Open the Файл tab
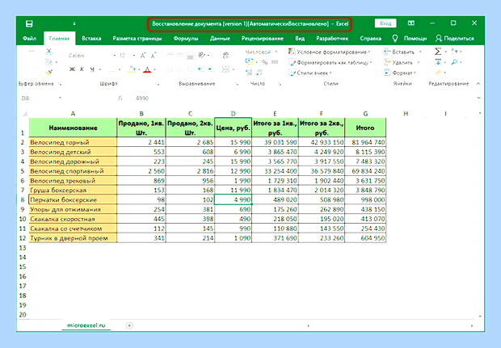 29,38
